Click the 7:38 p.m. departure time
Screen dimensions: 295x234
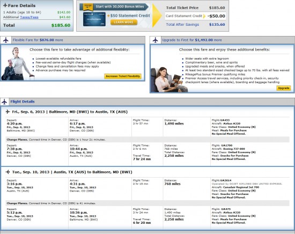[14, 149]
